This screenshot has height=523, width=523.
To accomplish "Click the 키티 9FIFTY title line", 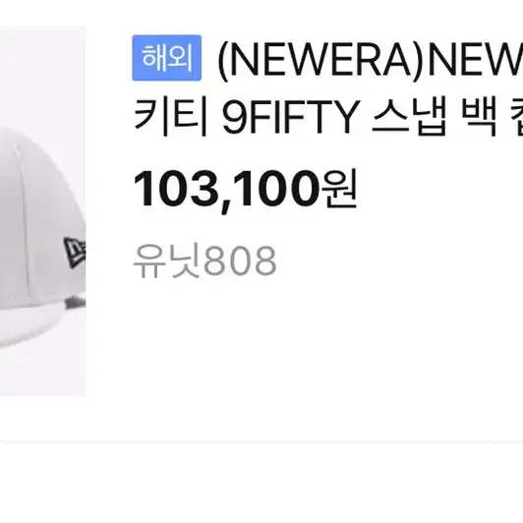I will point(328,117).
